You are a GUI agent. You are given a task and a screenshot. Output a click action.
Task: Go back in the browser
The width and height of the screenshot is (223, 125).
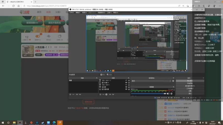click(x=3, y=6)
